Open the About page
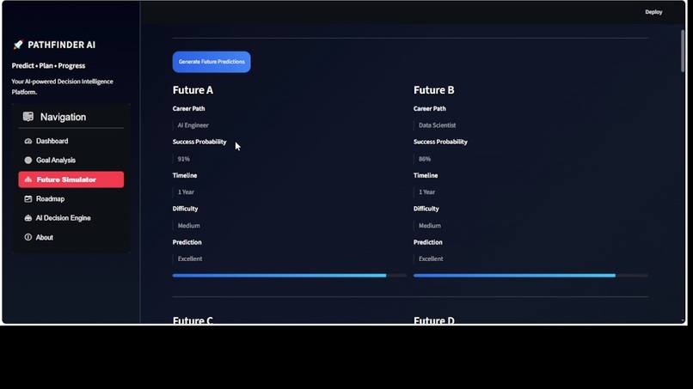The width and height of the screenshot is (693, 389). tap(71, 237)
